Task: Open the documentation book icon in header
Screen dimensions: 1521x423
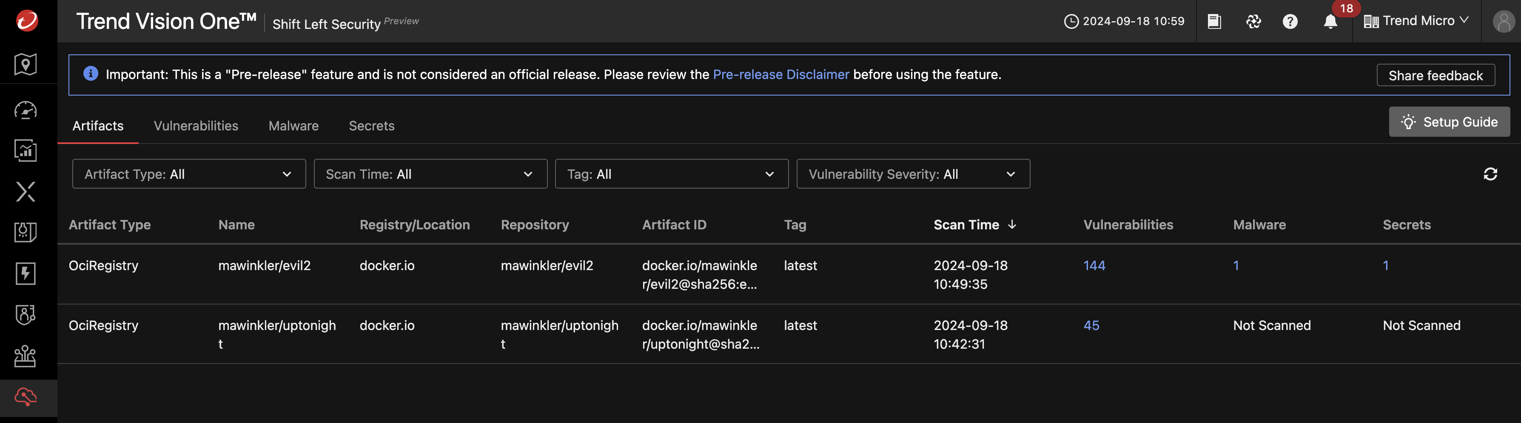Action: click(x=1214, y=21)
